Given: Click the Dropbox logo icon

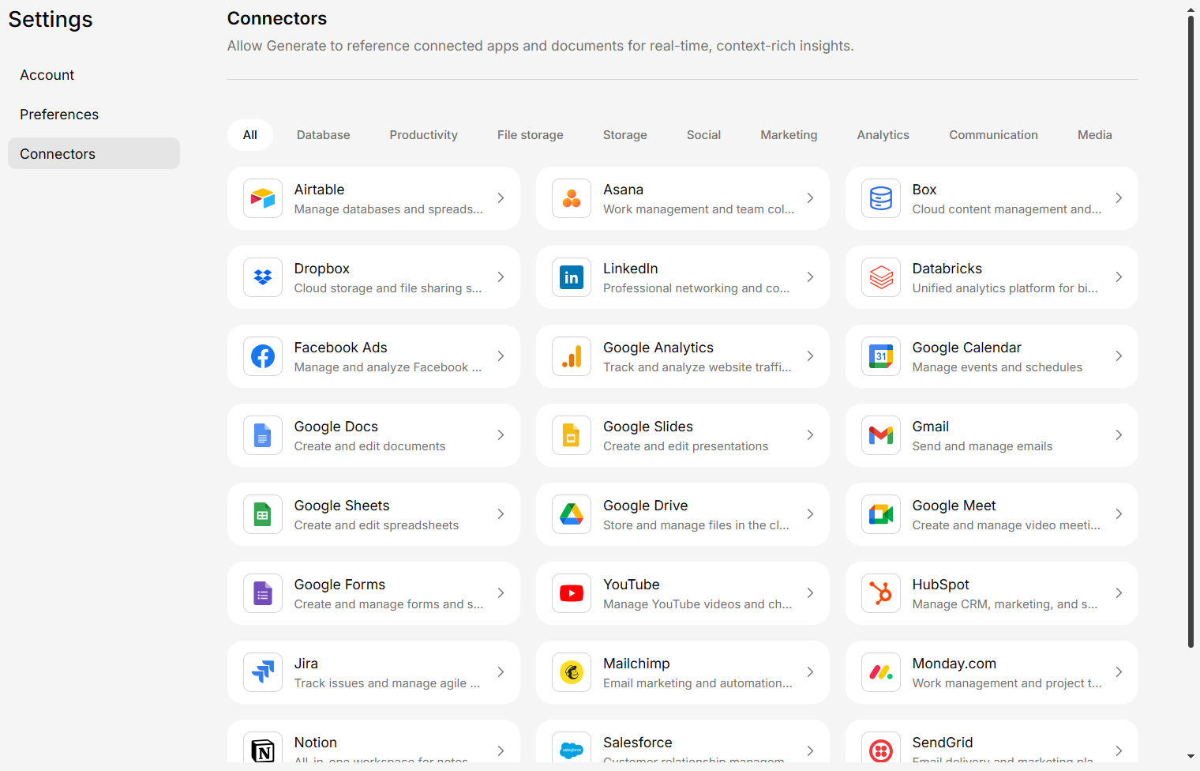Looking at the screenshot, I should (263, 277).
